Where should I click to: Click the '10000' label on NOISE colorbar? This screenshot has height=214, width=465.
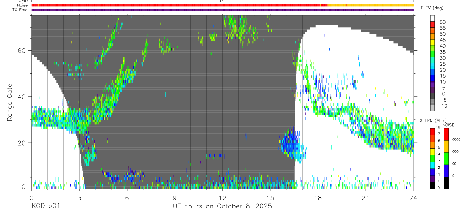pos(456,139)
